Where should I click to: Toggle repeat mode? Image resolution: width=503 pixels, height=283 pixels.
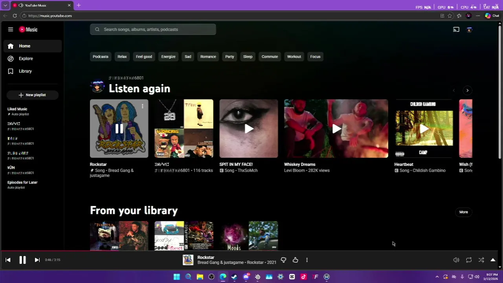(x=469, y=260)
